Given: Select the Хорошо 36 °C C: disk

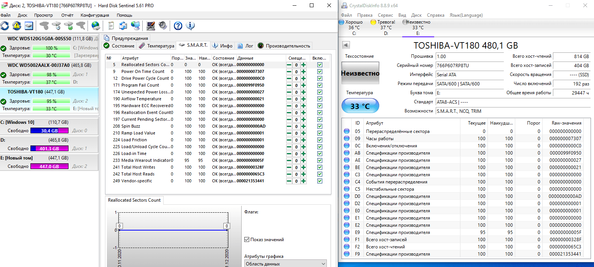Looking at the screenshot, I should pos(354,27).
